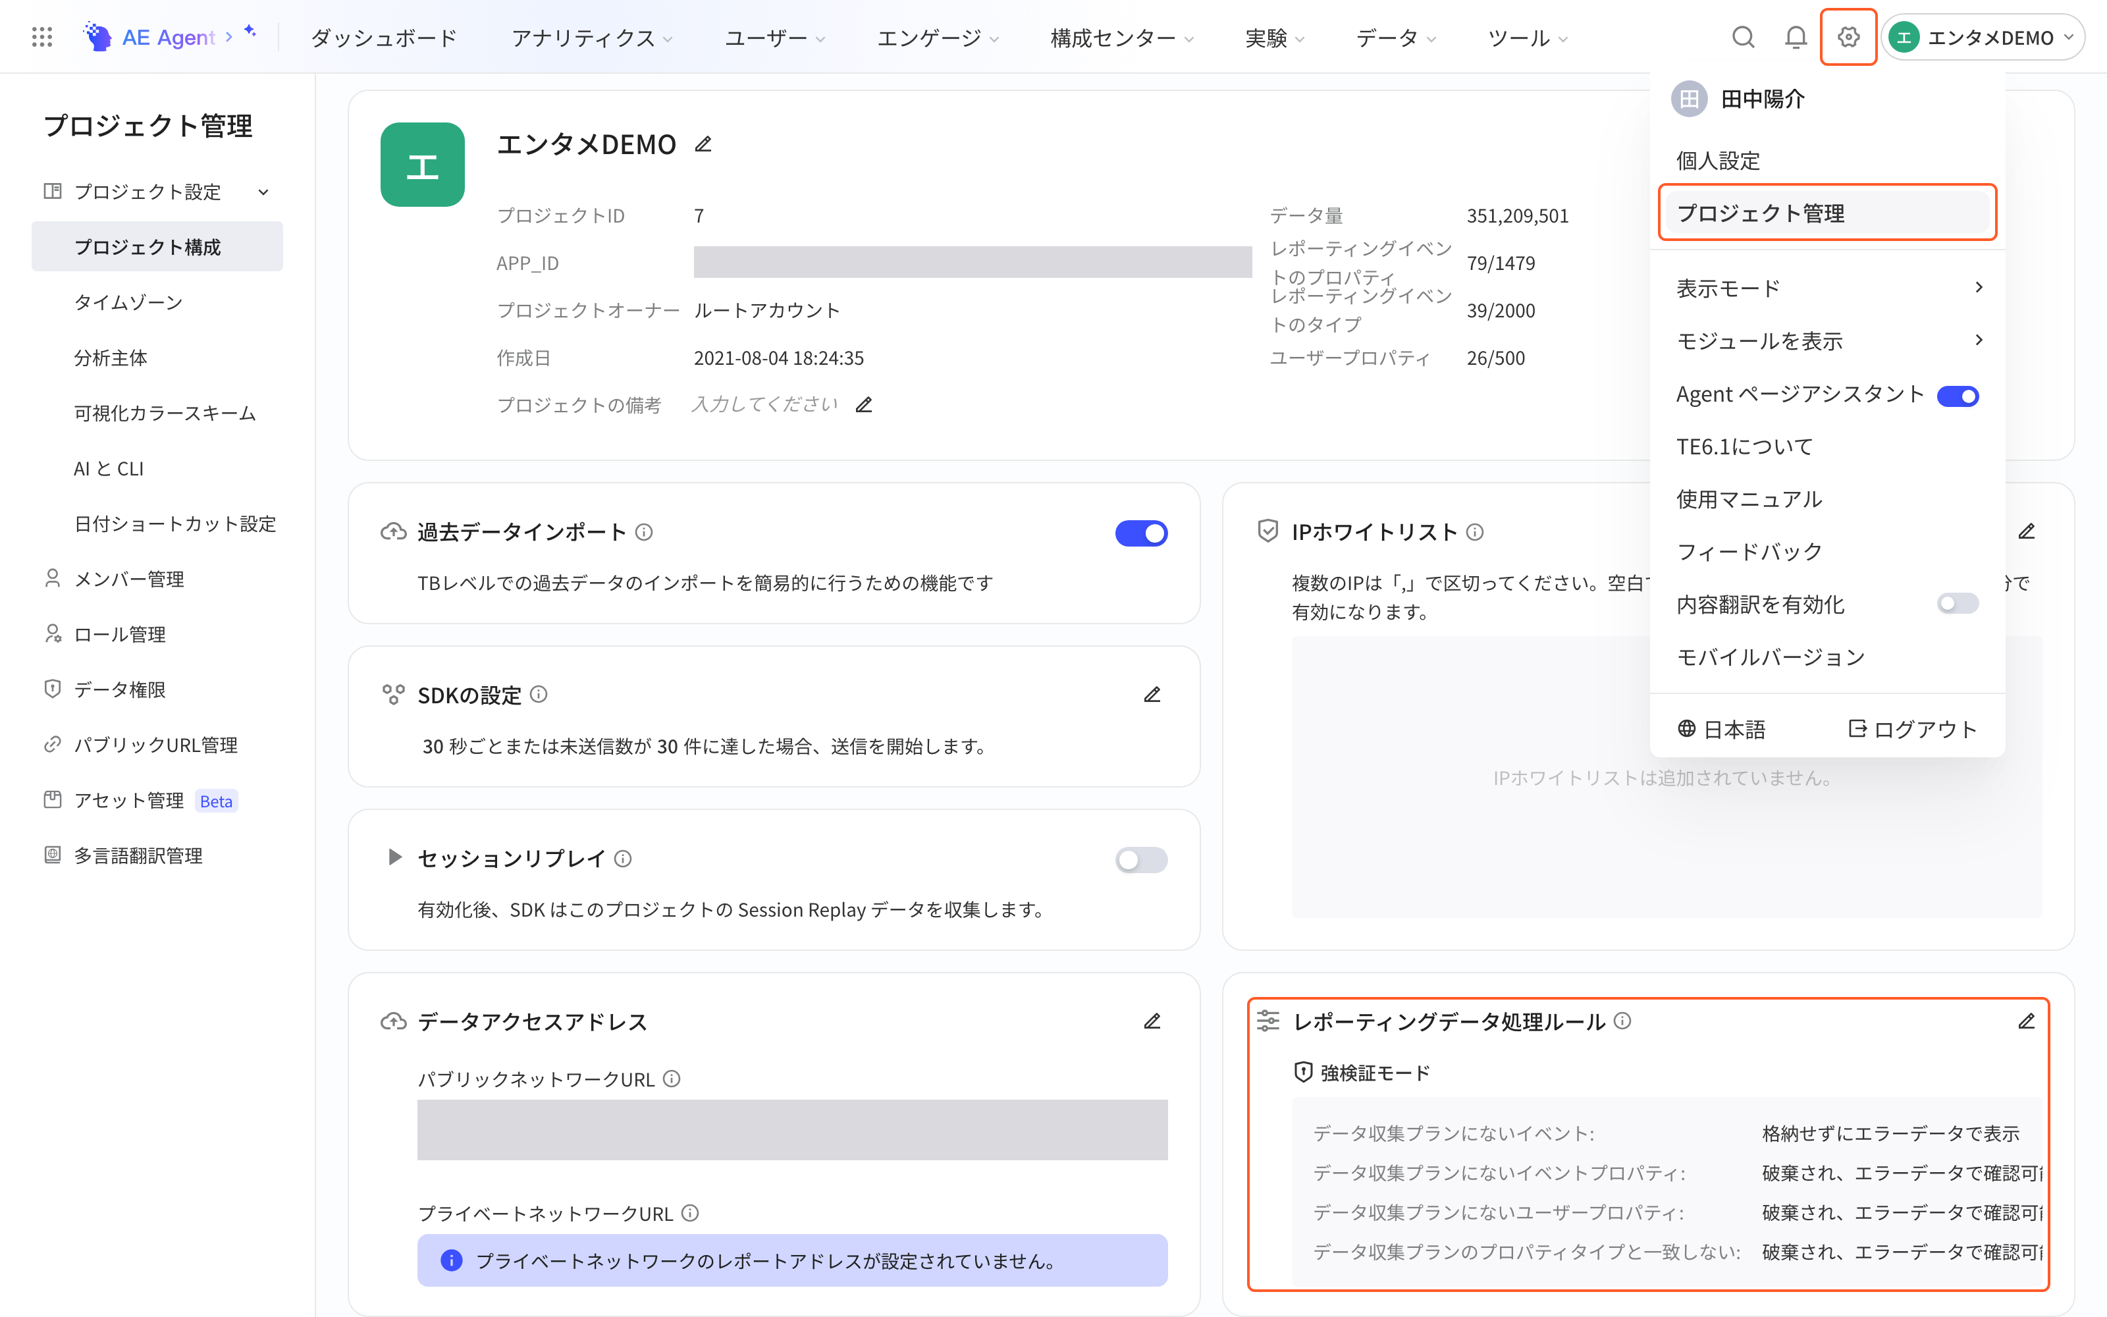This screenshot has width=2107, height=1317.
Task: Click the 田中陽介 user avatar icon
Action: (x=1689, y=99)
